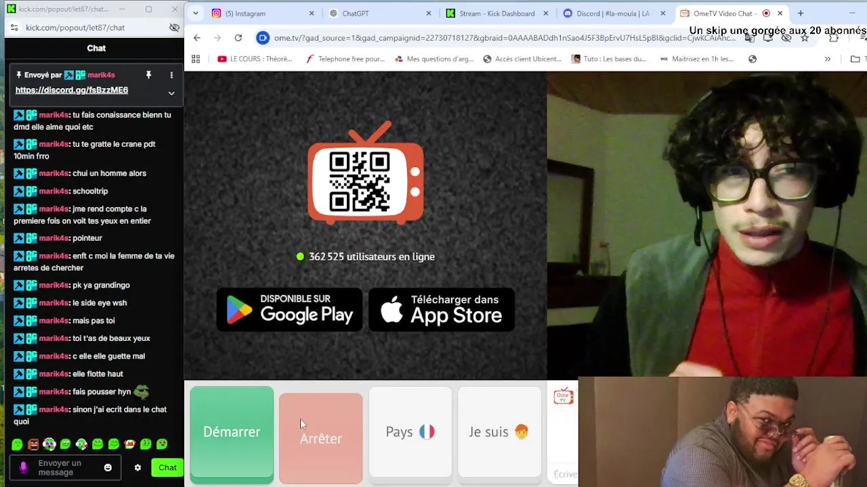This screenshot has height=487, width=867.
Task: Collapse the pinned message chevron
Action: click(x=171, y=93)
